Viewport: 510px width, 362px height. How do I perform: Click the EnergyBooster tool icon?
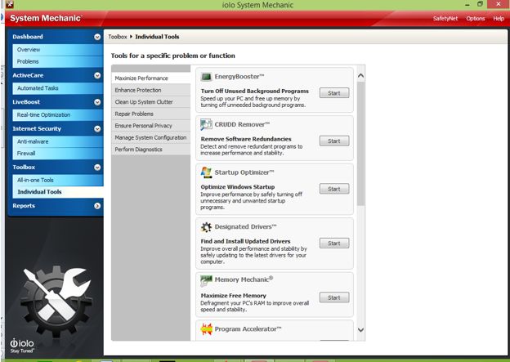tap(206, 77)
